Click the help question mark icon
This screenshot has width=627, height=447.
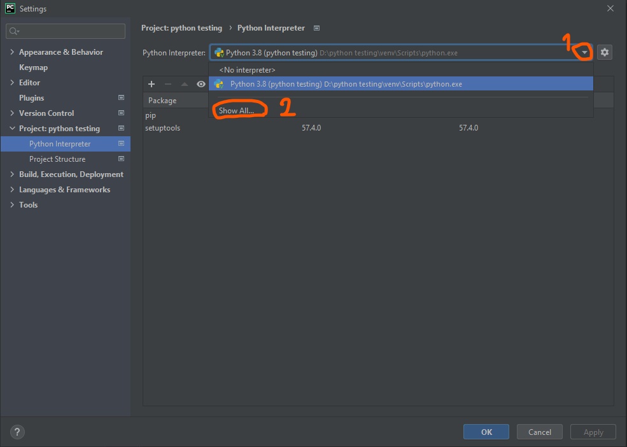17,432
